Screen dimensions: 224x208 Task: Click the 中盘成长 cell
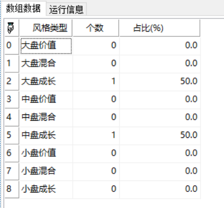(x=46, y=135)
